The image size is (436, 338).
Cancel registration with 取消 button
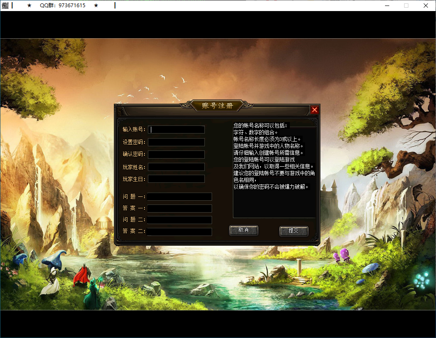click(243, 230)
